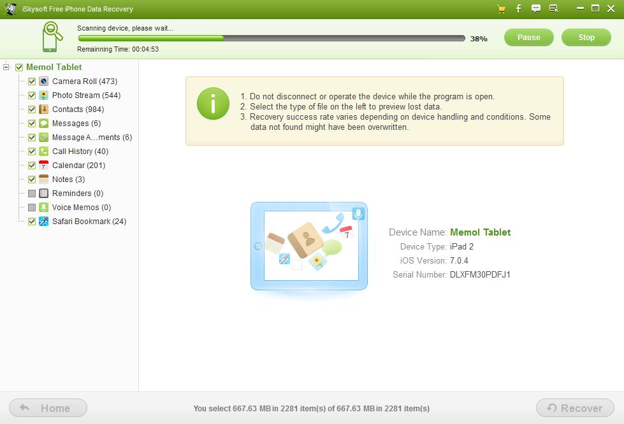
Task: Click the green Memol Tablet device name
Action: [x=481, y=232]
